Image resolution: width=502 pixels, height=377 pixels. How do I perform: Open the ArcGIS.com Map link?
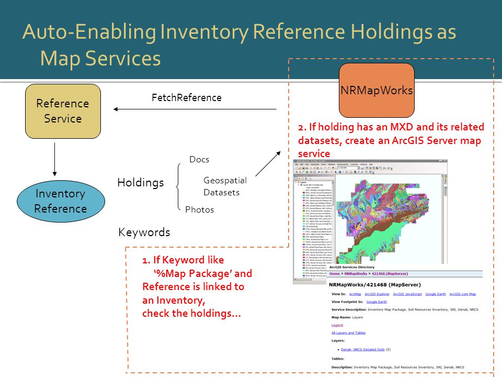462,294
